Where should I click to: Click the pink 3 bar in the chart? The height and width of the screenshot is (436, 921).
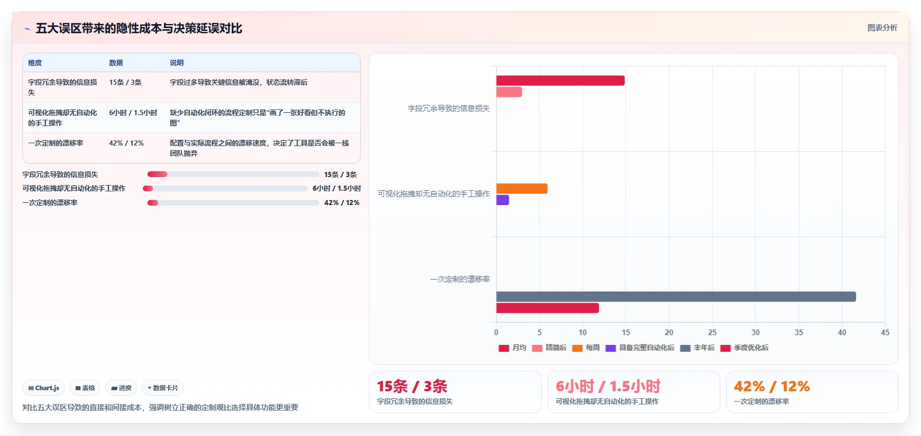[x=509, y=92]
